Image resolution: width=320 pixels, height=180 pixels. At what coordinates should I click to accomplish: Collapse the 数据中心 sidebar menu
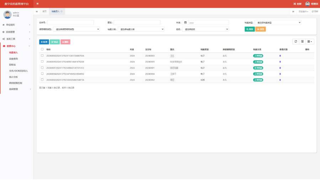tap(16, 46)
